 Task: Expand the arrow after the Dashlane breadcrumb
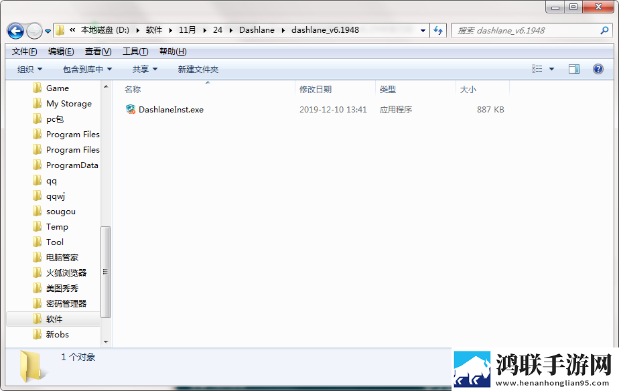pyautogui.click(x=283, y=30)
